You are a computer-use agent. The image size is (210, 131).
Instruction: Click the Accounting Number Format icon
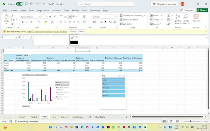tap(95, 22)
